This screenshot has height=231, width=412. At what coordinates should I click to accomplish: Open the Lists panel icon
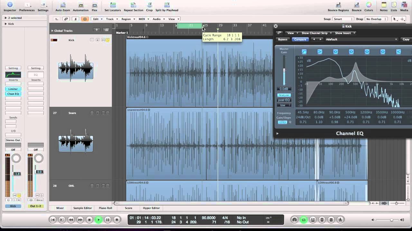[394, 5]
